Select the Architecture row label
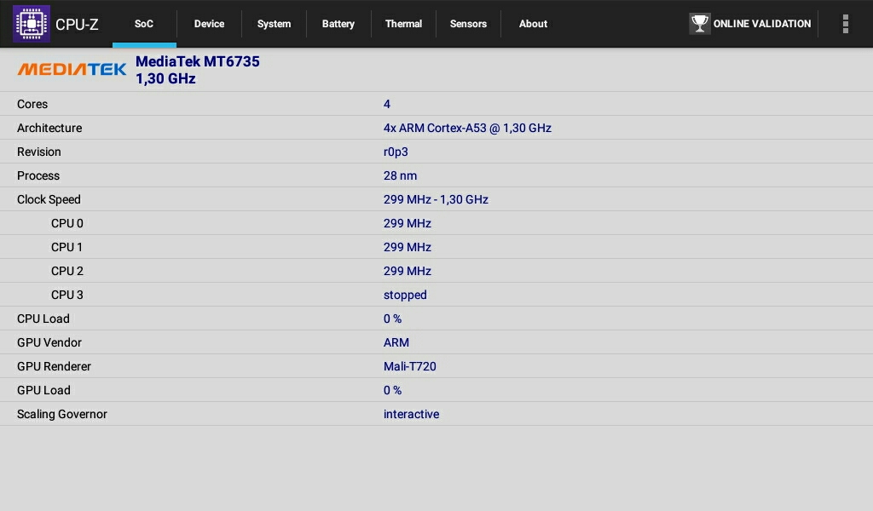Screen dimensions: 873x511 (49, 128)
